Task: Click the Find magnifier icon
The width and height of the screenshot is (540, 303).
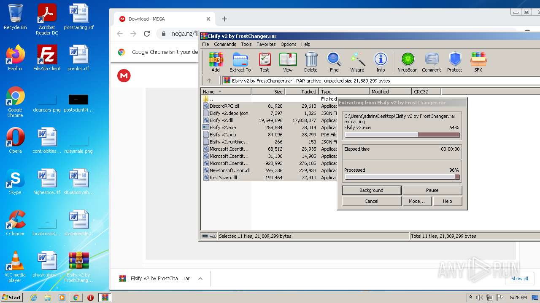Action: coord(334,62)
